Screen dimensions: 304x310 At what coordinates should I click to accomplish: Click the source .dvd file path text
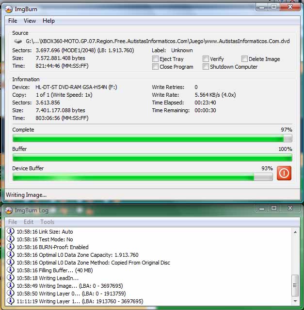click(x=158, y=41)
